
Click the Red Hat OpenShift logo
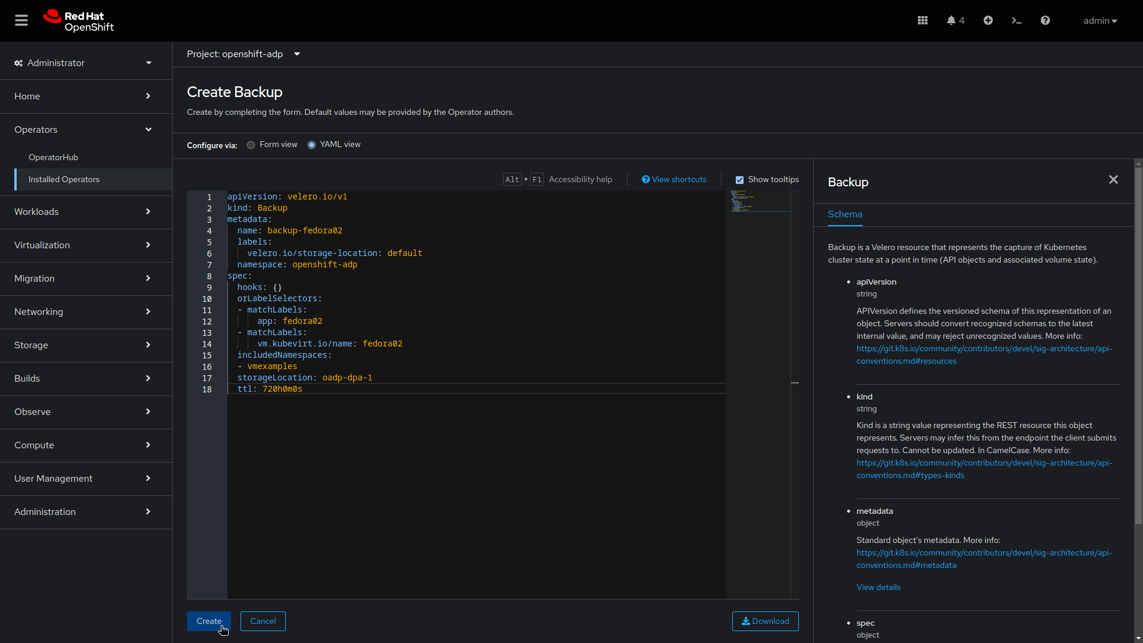pyautogui.click(x=79, y=21)
